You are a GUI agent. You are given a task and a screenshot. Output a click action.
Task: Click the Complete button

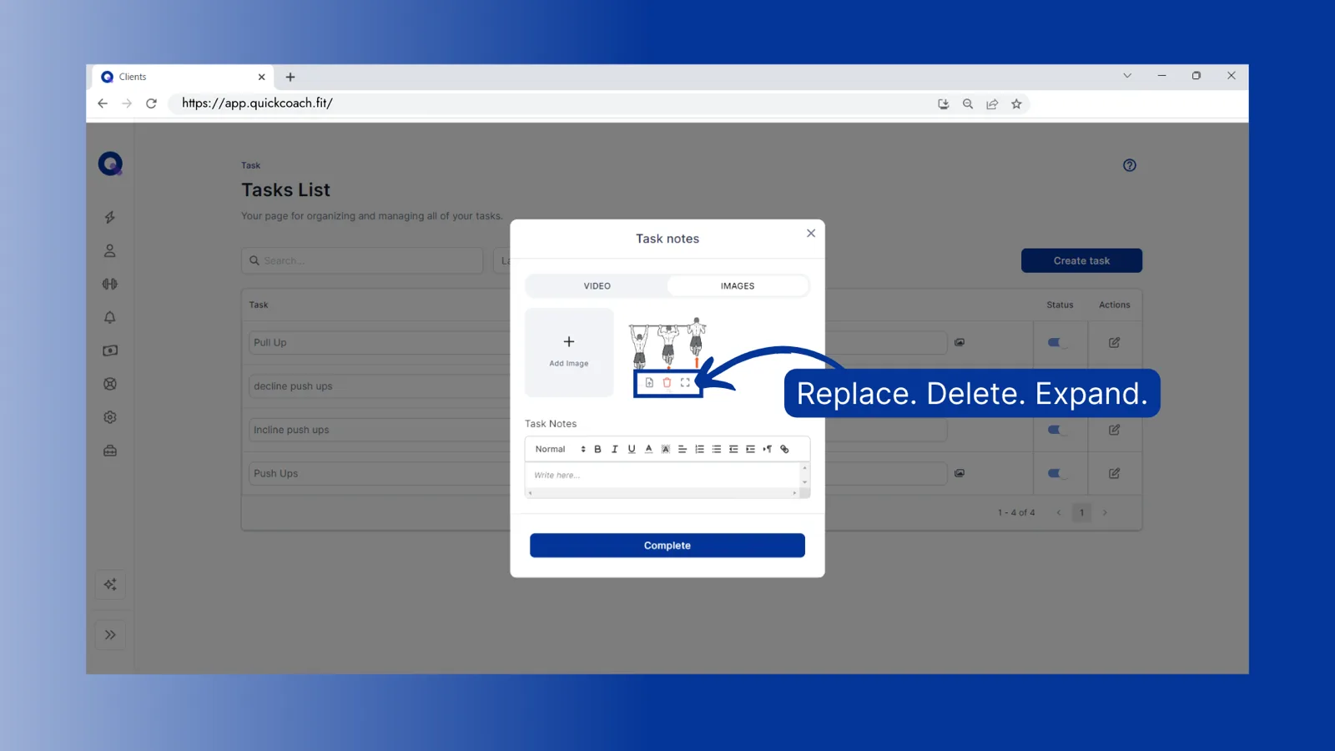click(667, 546)
